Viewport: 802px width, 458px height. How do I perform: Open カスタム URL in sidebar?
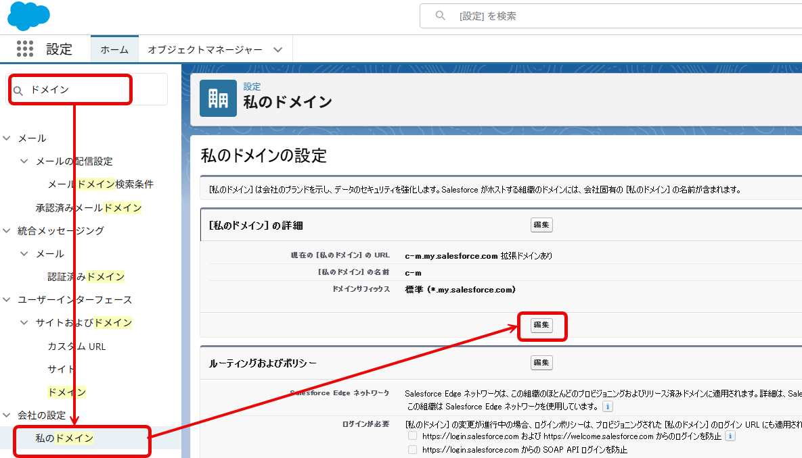pyautogui.click(x=76, y=346)
